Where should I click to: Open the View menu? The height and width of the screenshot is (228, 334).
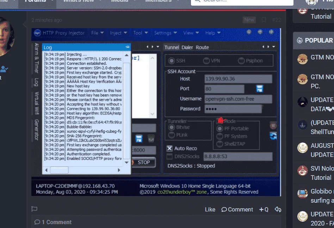tap(191, 33)
